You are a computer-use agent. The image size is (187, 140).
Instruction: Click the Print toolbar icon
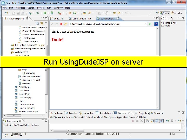pos(23,13)
